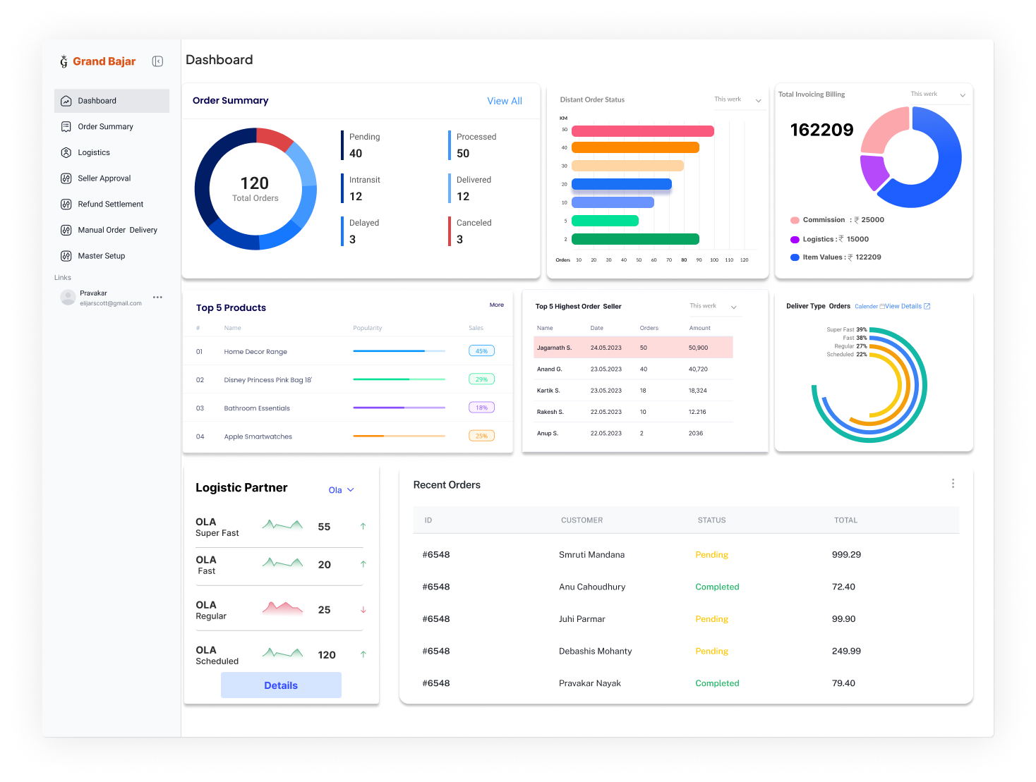Click the Calender icon in Deliver Type Orders

(x=881, y=307)
